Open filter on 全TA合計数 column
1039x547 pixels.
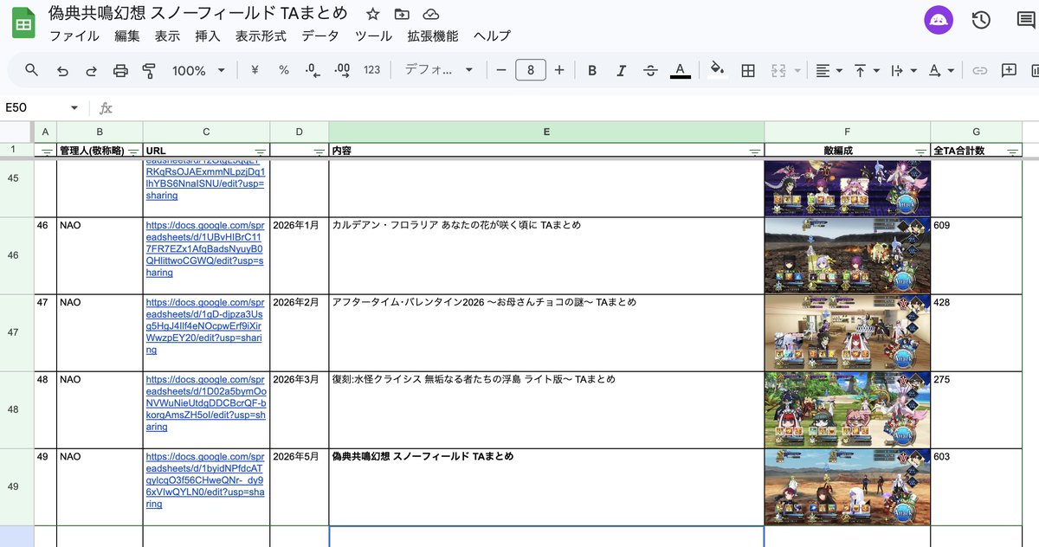[x=1012, y=151]
